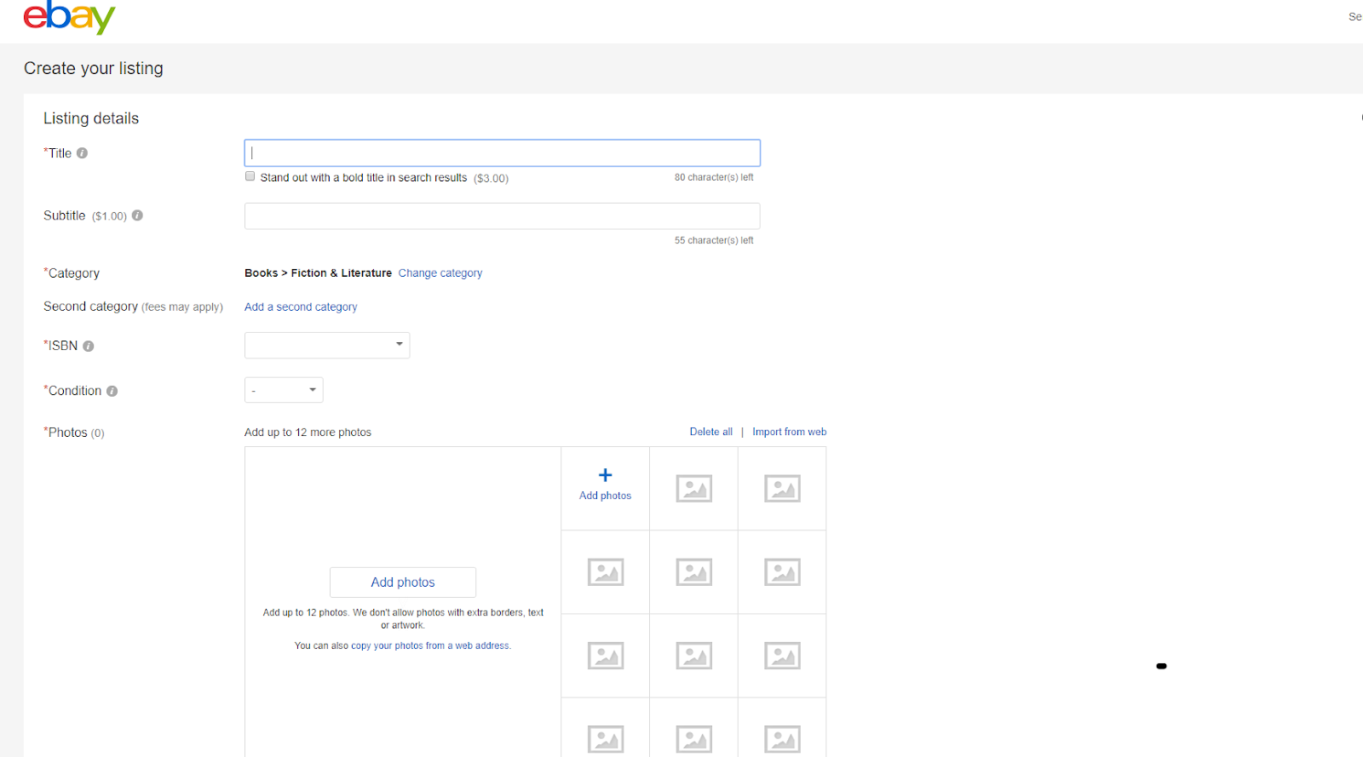Expand the Condition dropdown
Viewport: 1363px width, 757px height.
coord(284,390)
